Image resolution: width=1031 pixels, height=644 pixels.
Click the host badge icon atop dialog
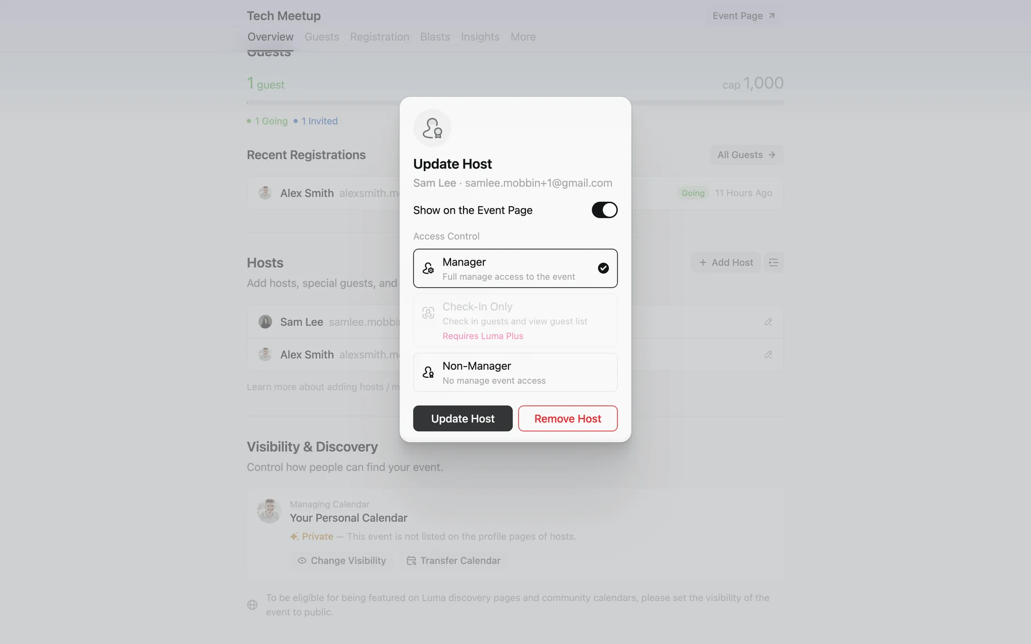click(x=432, y=128)
